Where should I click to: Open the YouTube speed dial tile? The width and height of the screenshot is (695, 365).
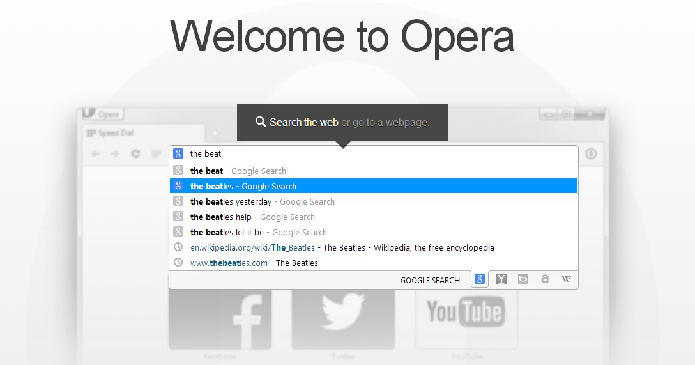pos(466,320)
